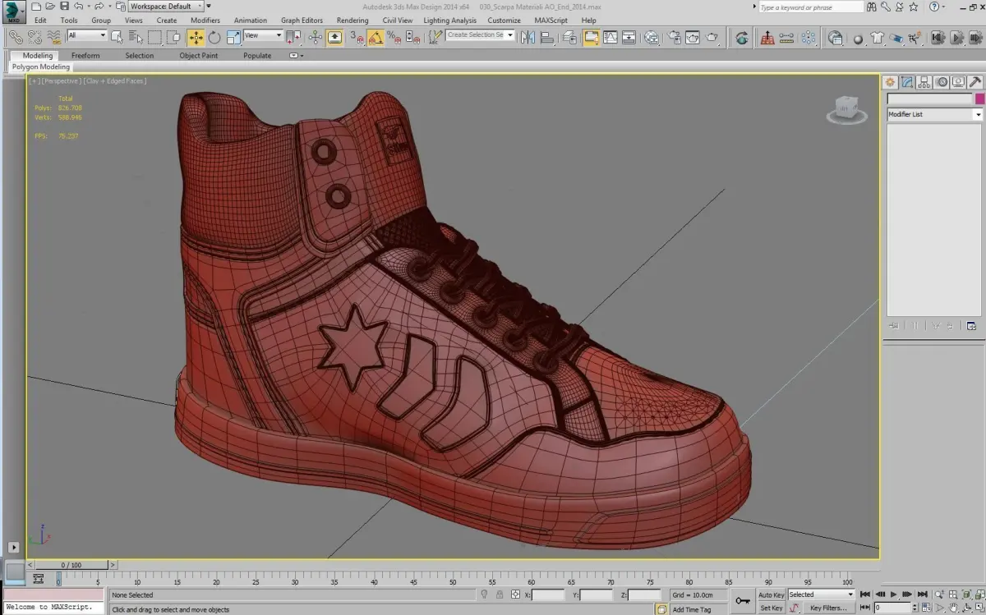Switch to the Object Paint ribbon tab
The image size is (986, 615).
tap(199, 56)
